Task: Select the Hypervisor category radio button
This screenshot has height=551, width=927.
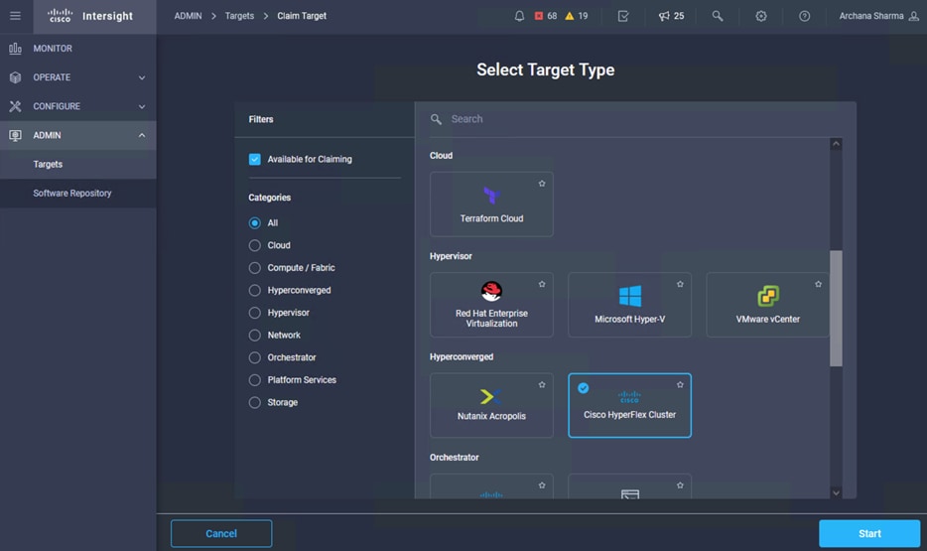Action: click(254, 313)
